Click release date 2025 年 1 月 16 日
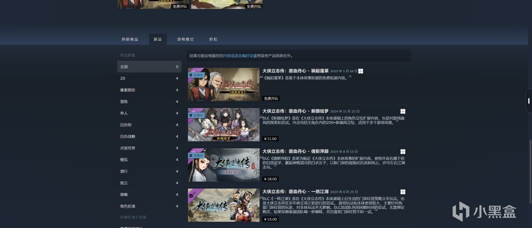This screenshot has height=228, width=532. (x=344, y=71)
